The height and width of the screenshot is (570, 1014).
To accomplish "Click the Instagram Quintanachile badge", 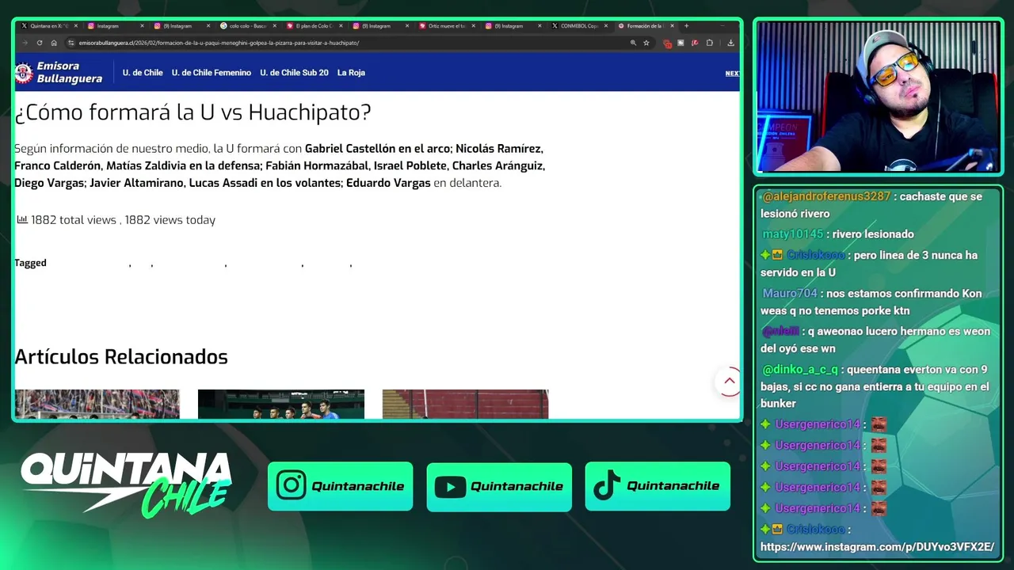I will pyautogui.click(x=340, y=486).
